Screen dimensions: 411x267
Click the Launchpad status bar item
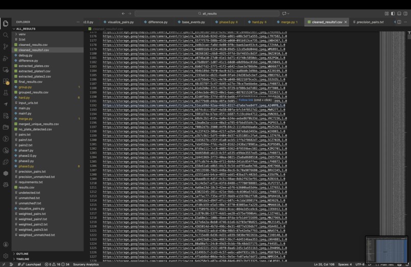[x=30, y=264]
